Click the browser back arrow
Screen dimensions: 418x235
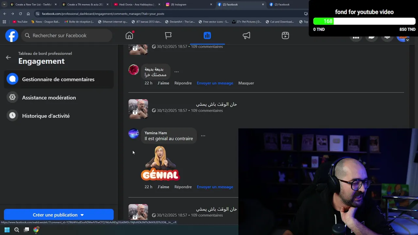(x=5, y=14)
